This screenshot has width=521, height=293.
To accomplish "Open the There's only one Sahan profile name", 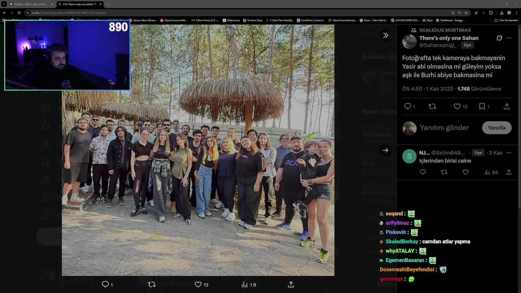I will coord(449,38).
